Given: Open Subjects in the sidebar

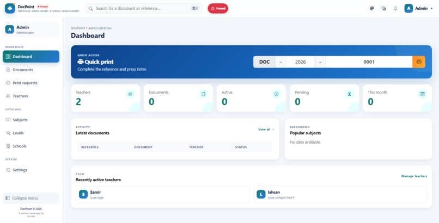Looking at the screenshot, I should (31, 120).
